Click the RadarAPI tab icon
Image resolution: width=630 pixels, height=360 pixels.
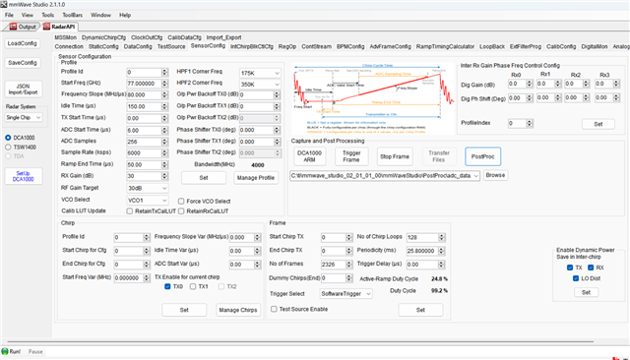tap(46, 27)
